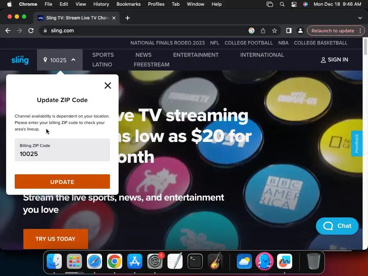This screenshot has height=276, width=368.
Task: Open a new Chrome tab
Action: [128, 18]
